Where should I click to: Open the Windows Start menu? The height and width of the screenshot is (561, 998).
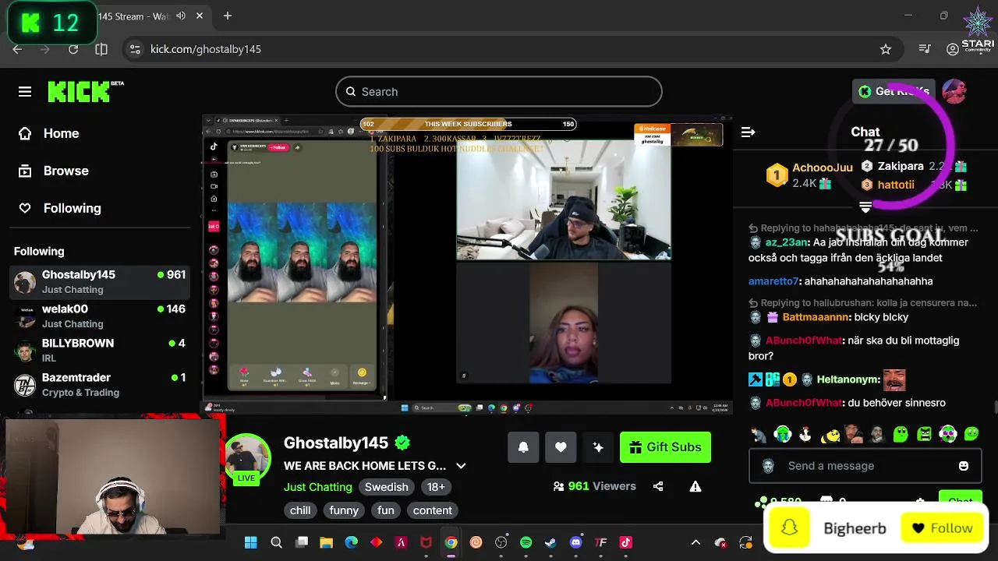click(x=251, y=542)
